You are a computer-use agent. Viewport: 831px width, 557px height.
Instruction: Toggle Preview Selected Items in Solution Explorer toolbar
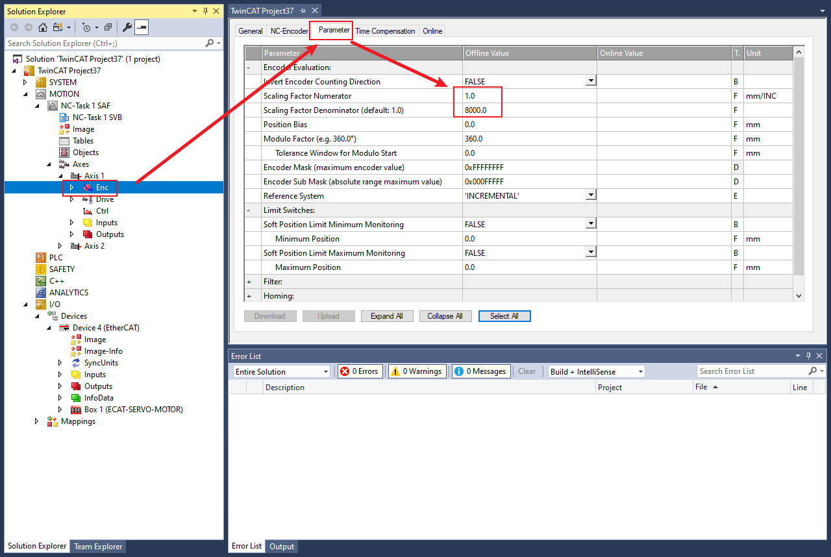tap(142, 27)
